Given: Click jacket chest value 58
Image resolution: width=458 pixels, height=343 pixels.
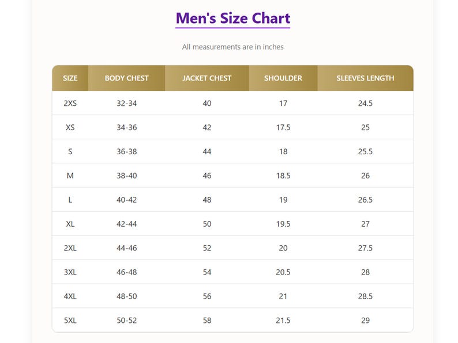Looking at the screenshot, I should [x=207, y=321].
